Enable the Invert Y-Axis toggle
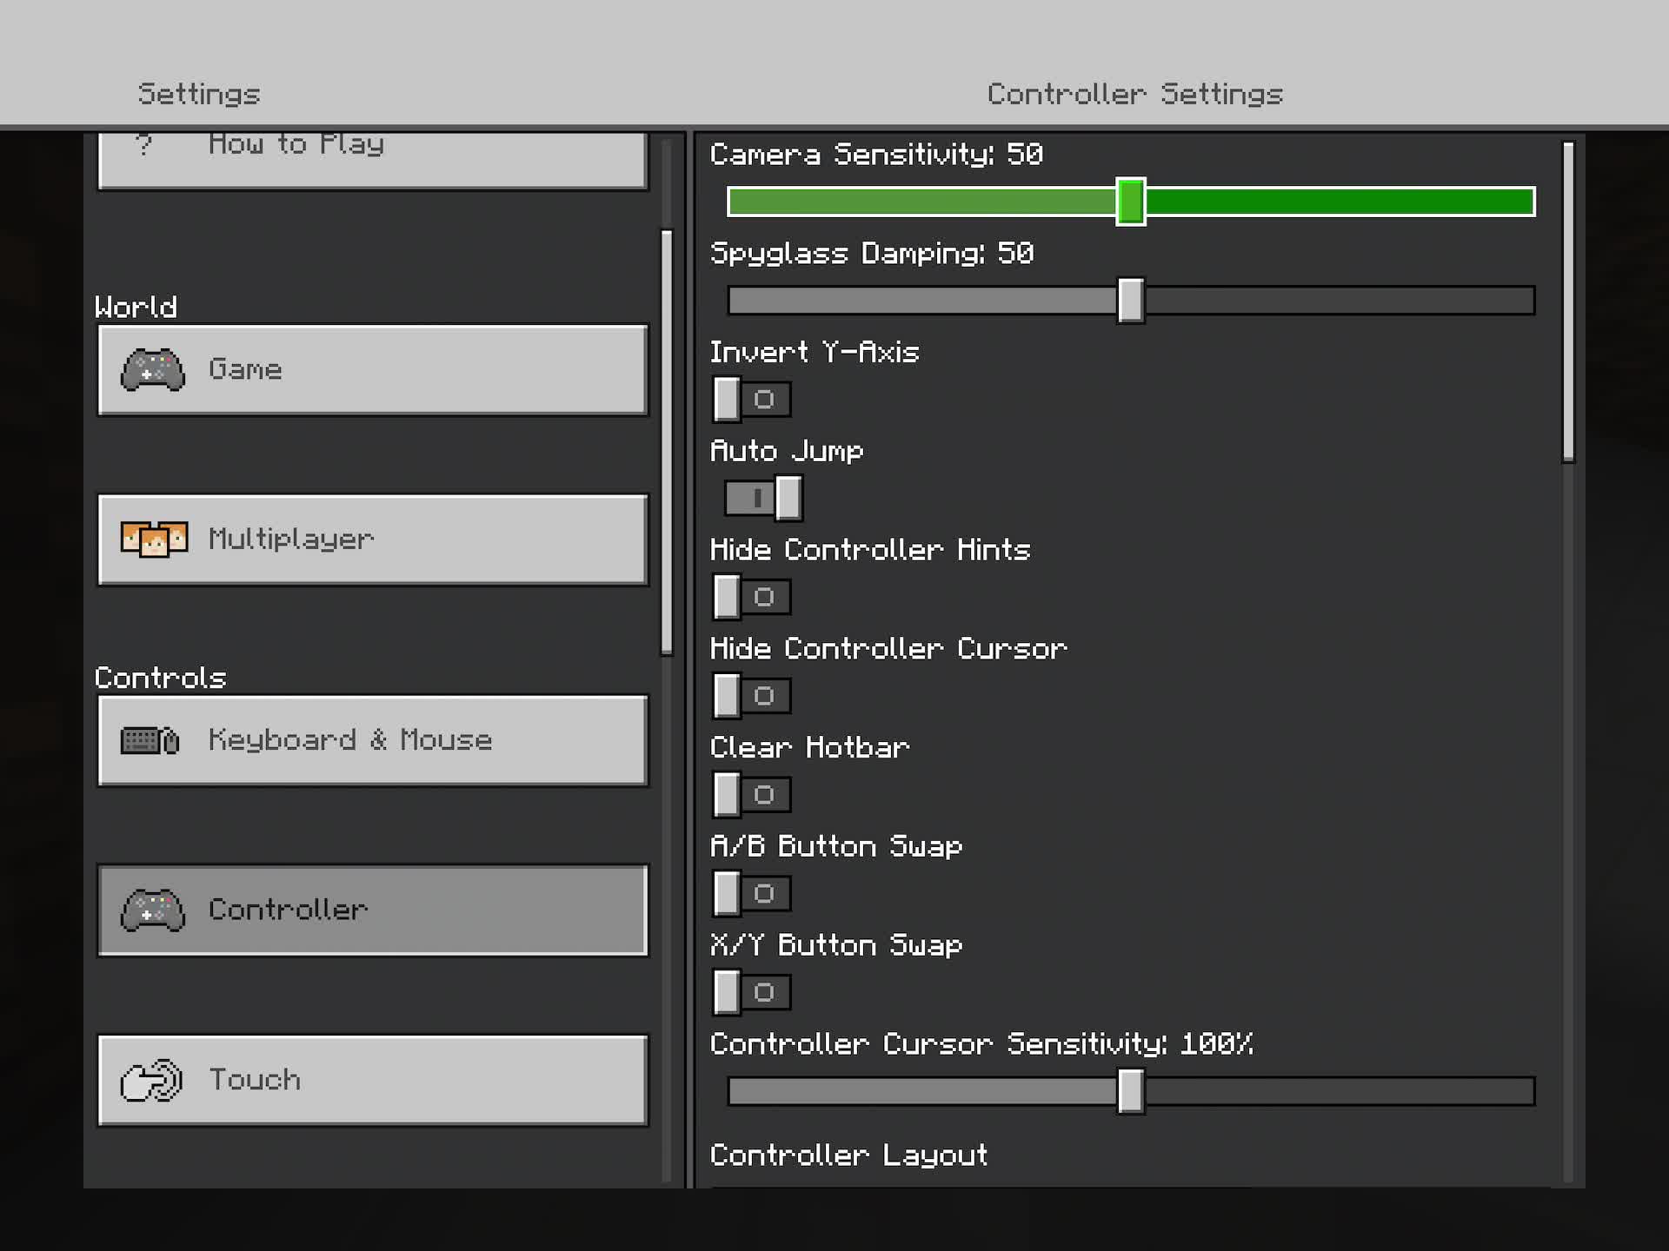 click(x=752, y=400)
